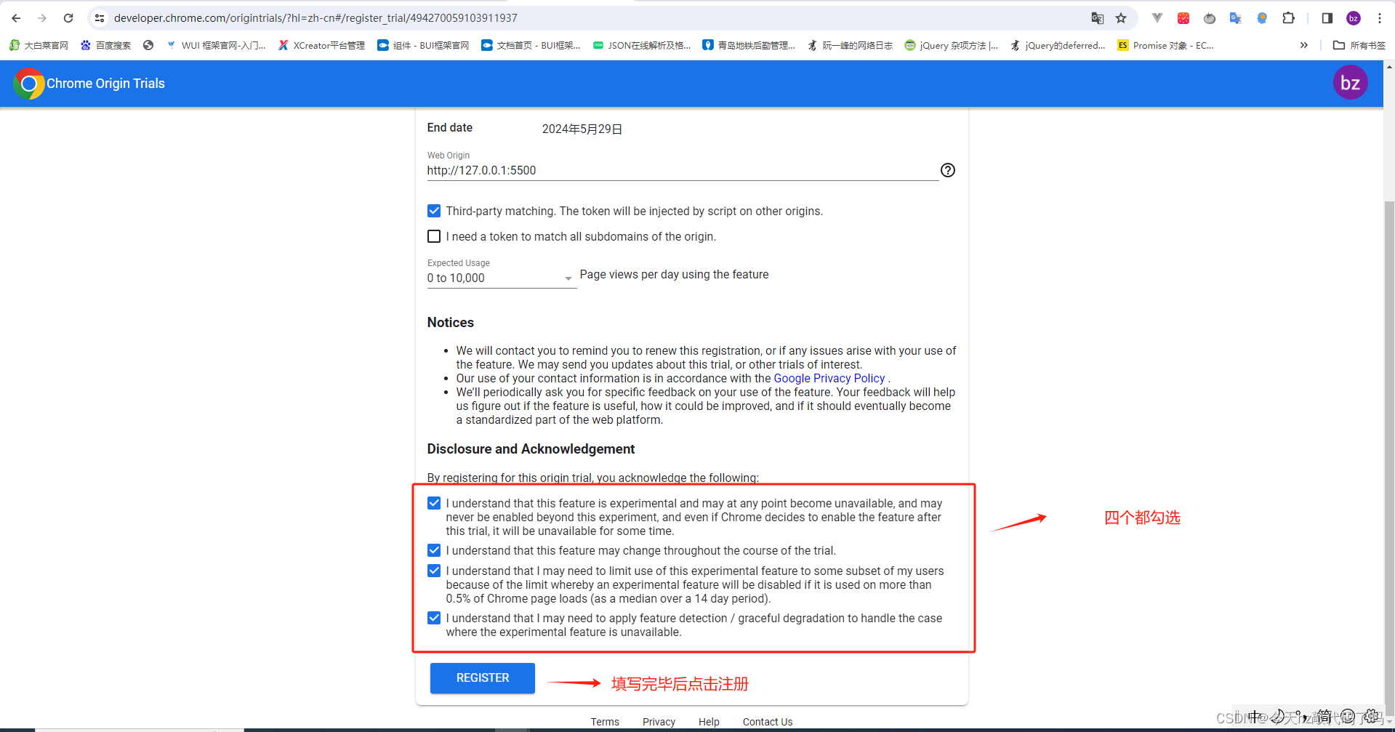The width and height of the screenshot is (1395, 732).
Task: Open the Google Privacy Policy link
Action: (x=829, y=378)
